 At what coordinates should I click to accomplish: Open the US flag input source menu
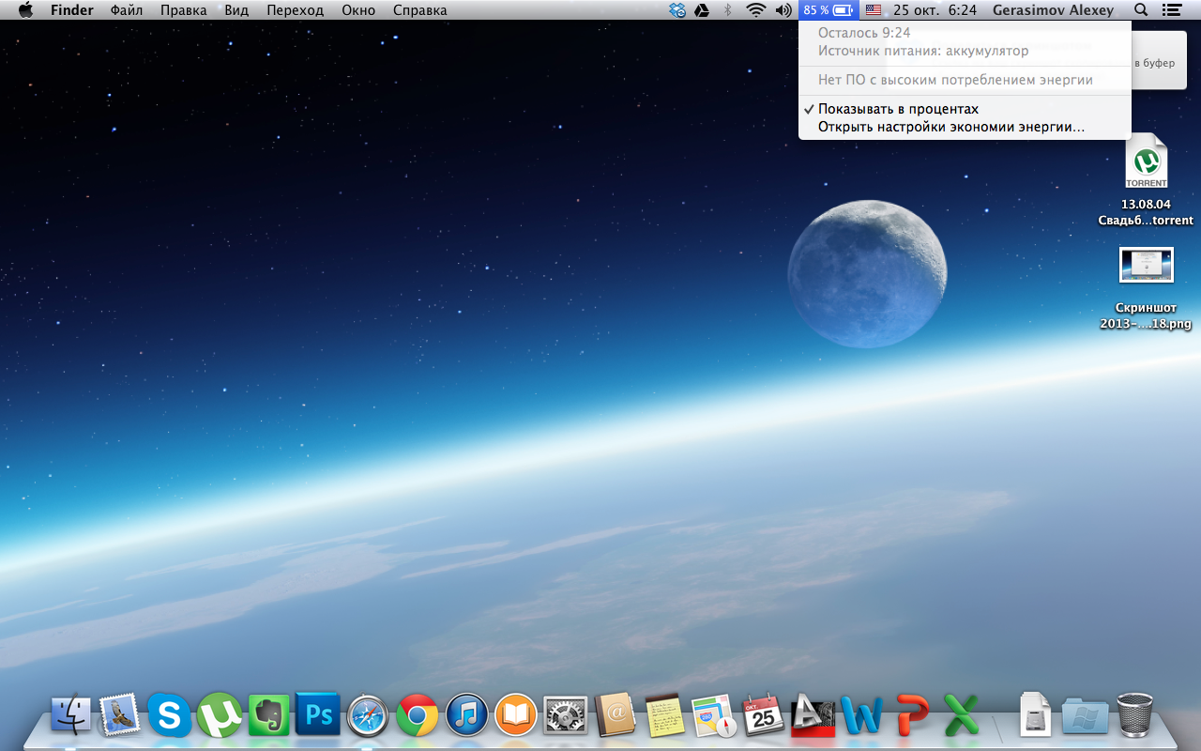click(x=874, y=10)
